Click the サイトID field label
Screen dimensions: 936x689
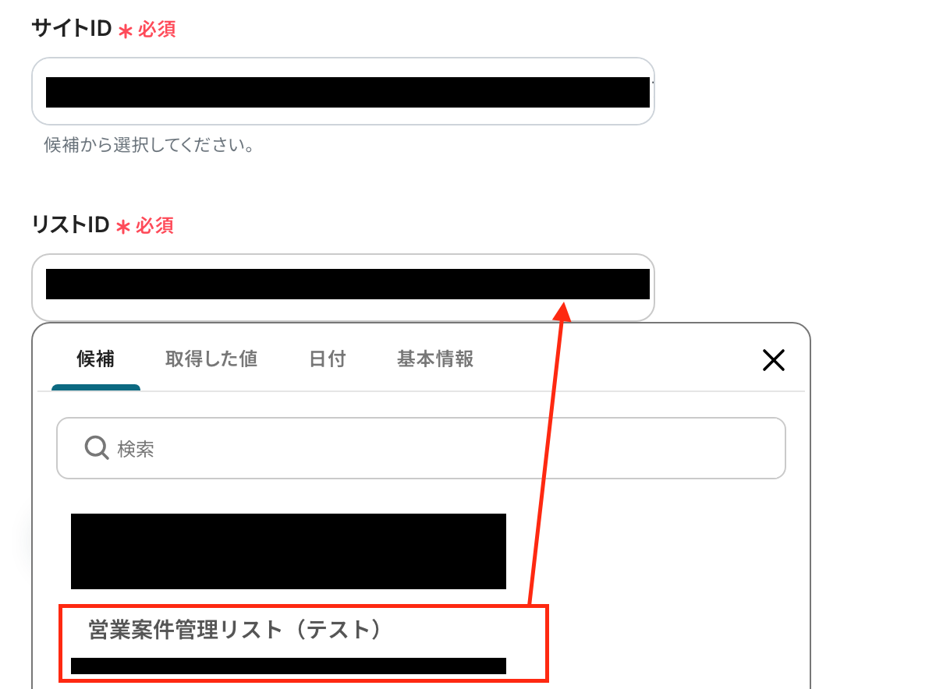coord(72,29)
